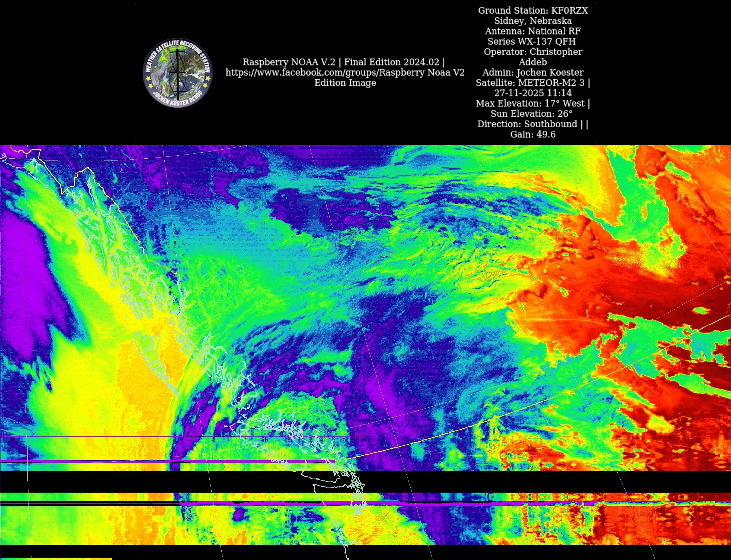Click the Addeb operator surname text

(533, 62)
